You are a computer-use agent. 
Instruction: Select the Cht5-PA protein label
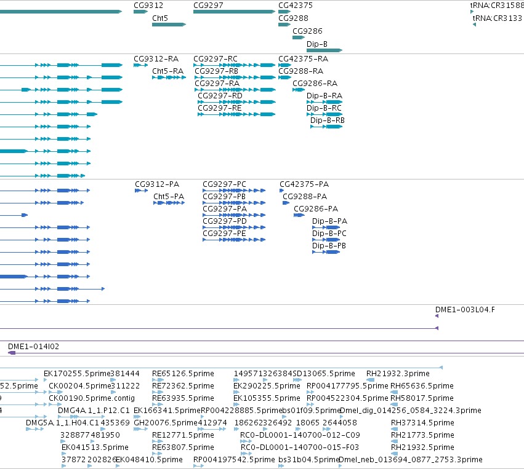click(x=169, y=197)
